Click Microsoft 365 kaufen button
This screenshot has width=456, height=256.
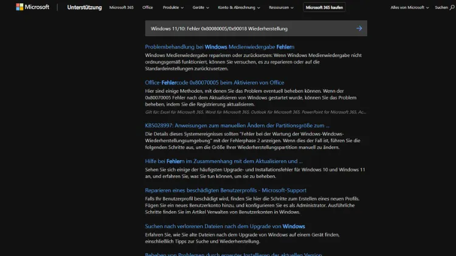[324, 7]
